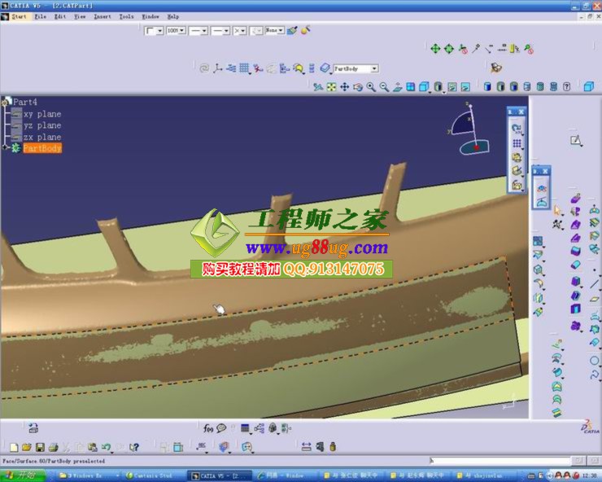Click the Line icon on right toolbar
Screen dimensions: 602x482
pyautogui.click(x=595, y=284)
